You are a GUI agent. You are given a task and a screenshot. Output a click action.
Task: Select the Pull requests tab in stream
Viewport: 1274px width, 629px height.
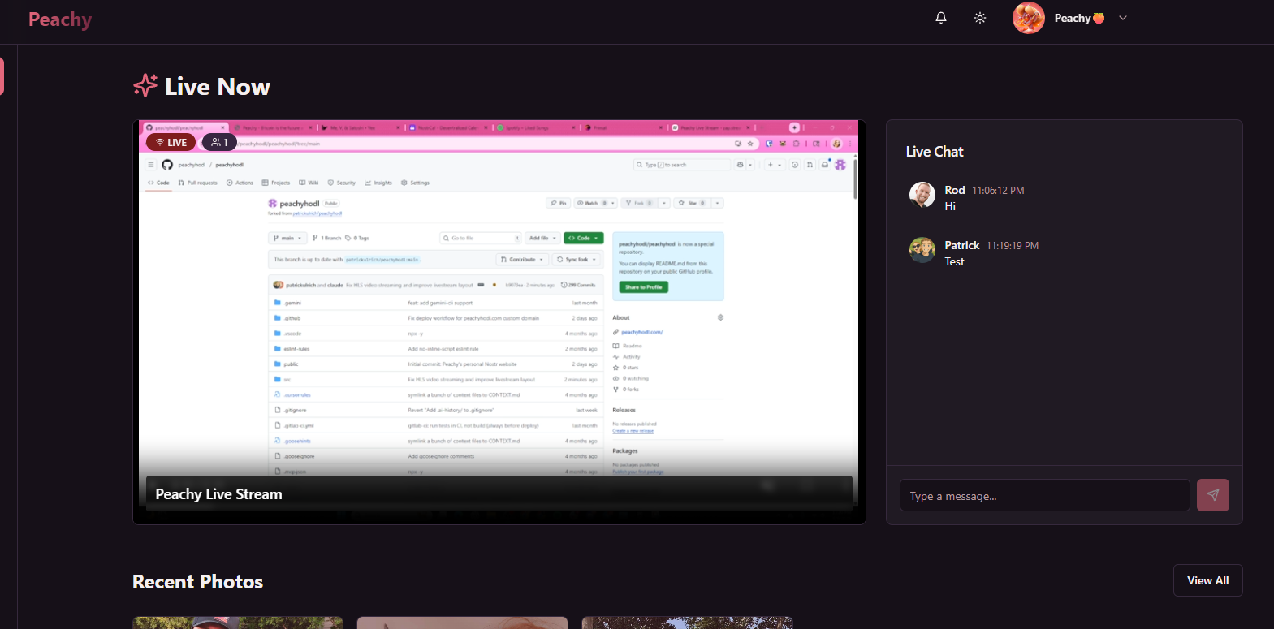click(198, 183)
